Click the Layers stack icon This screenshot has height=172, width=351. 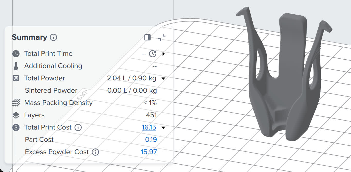point(16,115)
